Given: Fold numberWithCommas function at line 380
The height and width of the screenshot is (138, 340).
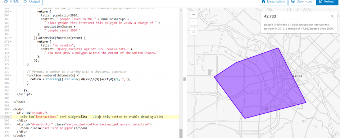Looking at the screenshot, I should click(x=11, y=75).
